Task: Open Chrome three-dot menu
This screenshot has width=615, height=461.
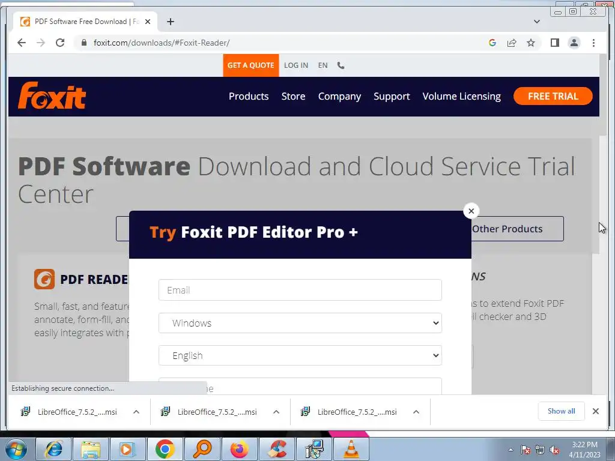Action: [x=594, y=43]
